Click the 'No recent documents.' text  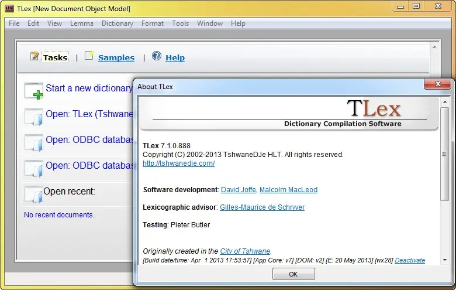[59, 215]
